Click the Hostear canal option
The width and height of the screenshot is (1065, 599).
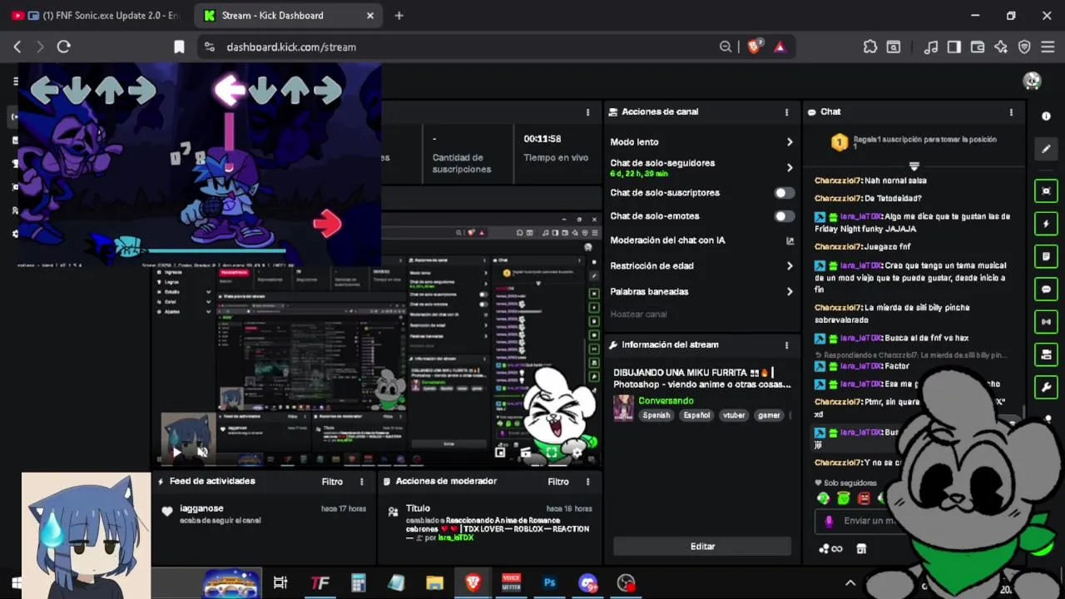coord(639,314)
